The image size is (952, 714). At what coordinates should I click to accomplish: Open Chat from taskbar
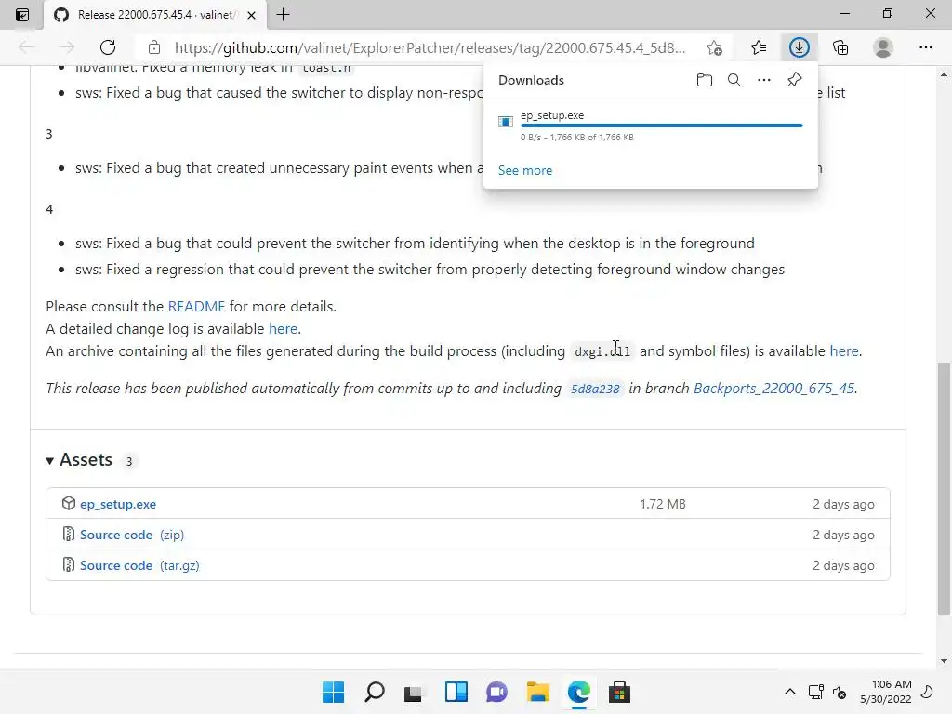point(496,692)
